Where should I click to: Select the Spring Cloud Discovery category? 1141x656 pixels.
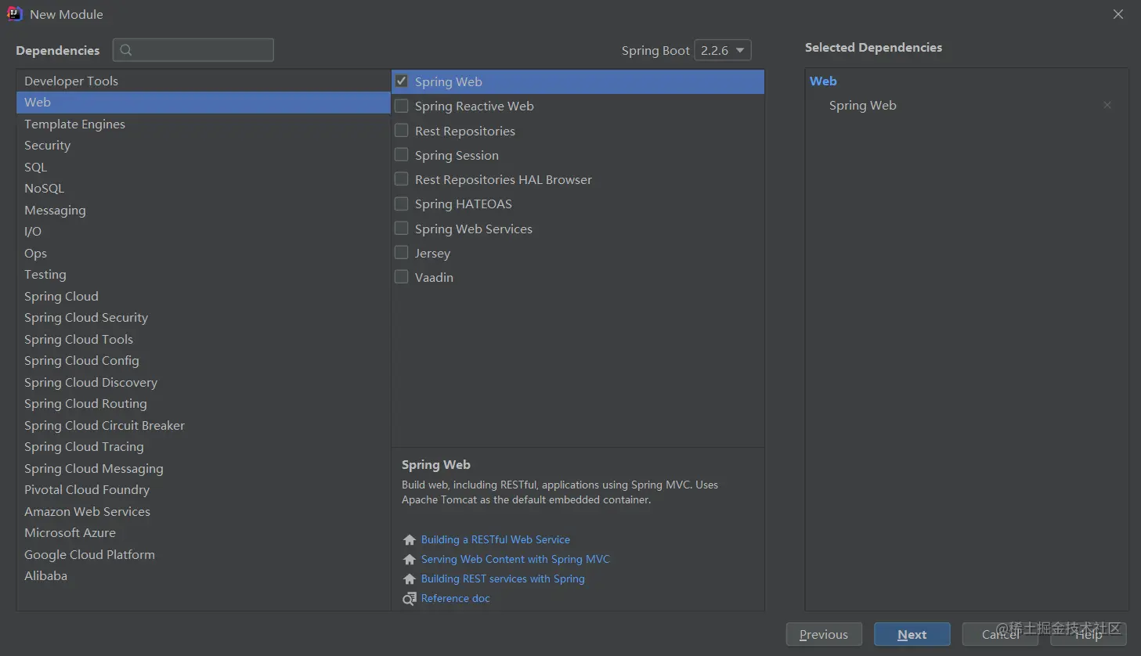click(203, 382)
